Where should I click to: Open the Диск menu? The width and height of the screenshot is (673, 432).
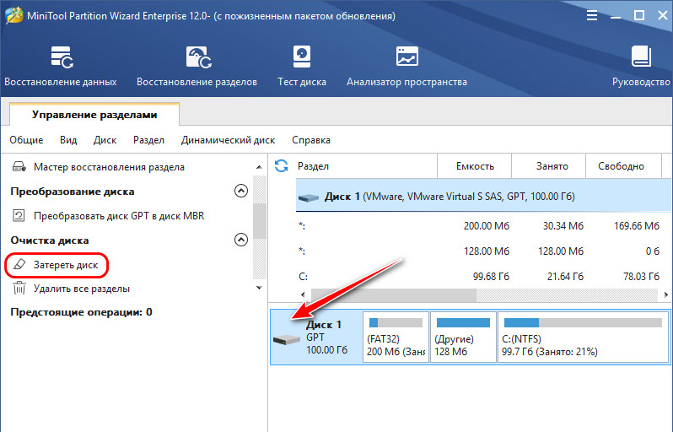[105, 140]
